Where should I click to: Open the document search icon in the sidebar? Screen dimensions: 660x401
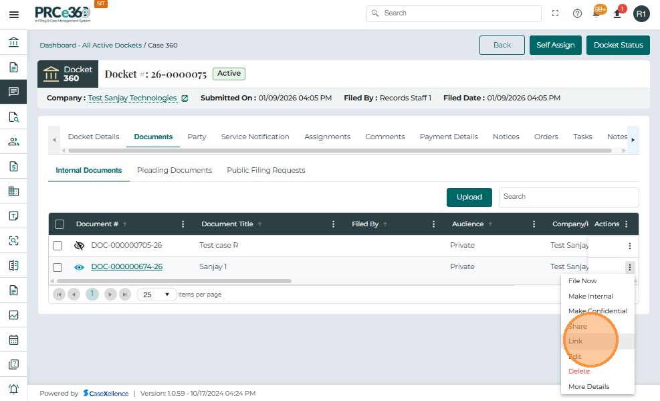tap(13, 116)
